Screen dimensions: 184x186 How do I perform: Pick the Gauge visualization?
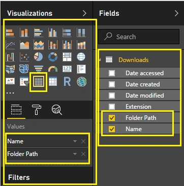(53, 69)
